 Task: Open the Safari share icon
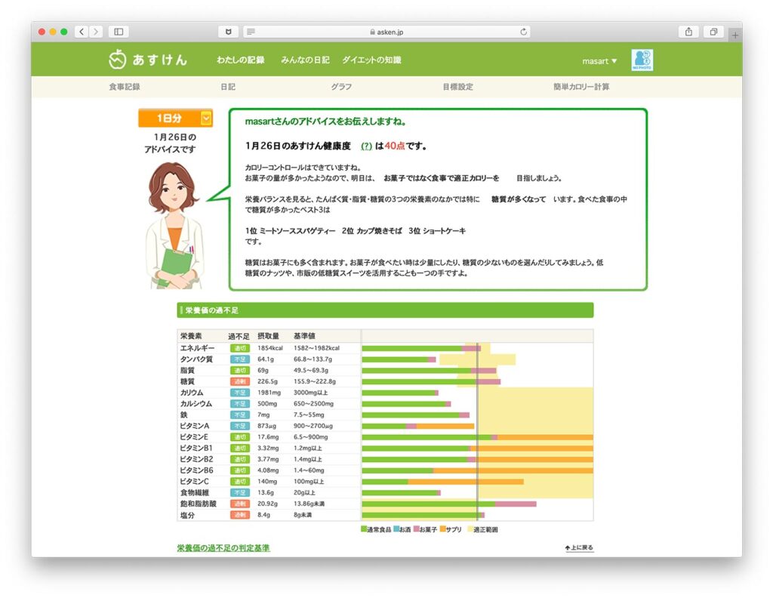[x=688, y=32]
